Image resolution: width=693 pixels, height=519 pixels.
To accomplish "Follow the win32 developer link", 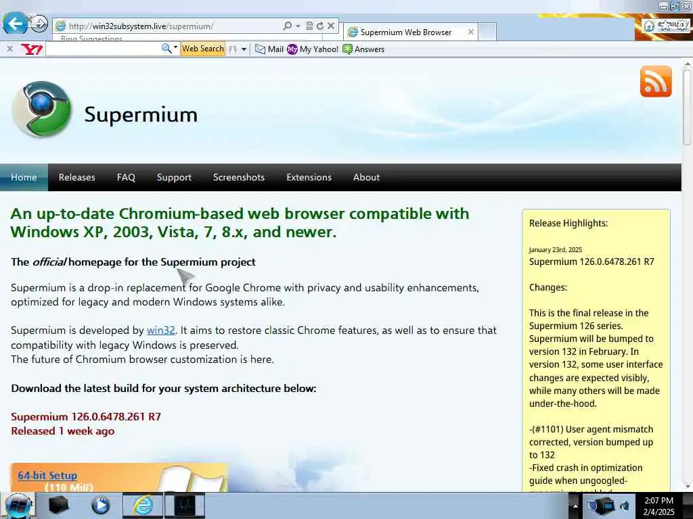I will [161, 330].
